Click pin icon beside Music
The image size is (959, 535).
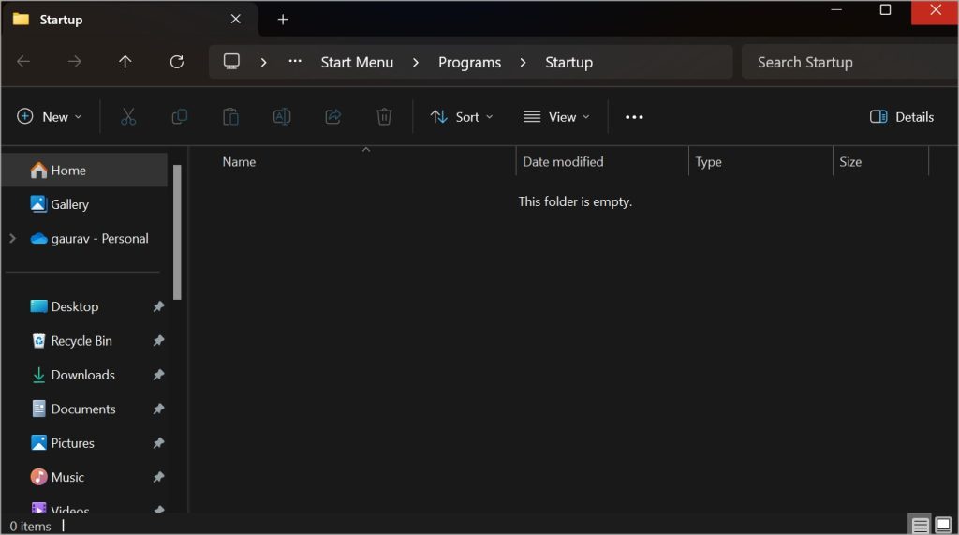(158, 477)
